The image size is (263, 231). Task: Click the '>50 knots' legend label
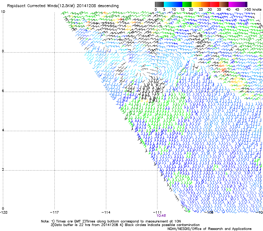[253, 10]
